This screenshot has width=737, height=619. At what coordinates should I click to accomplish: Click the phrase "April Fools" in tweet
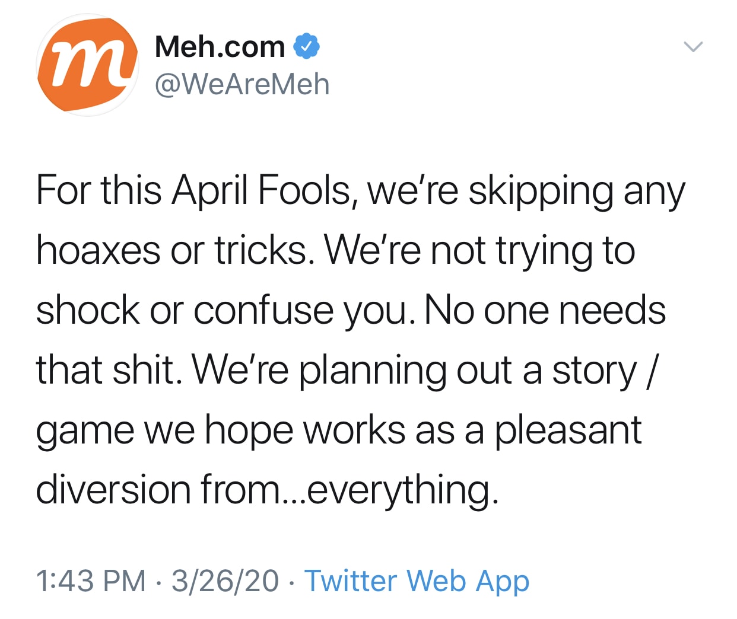click(x=262, y=191)
